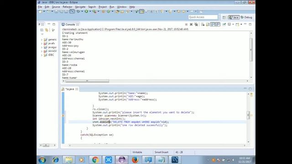292x164 pixels.
Task: Click the Run with coverage toolbar icon
Action: coord(94,11)
